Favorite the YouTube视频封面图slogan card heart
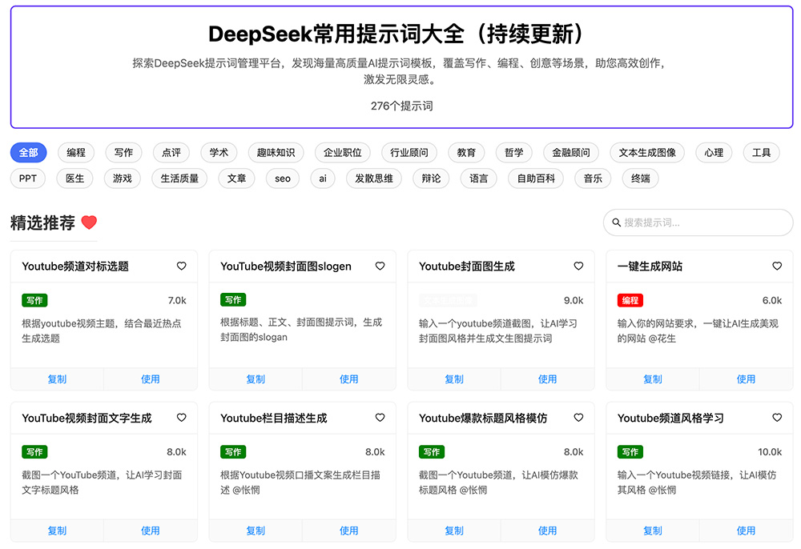Screen dimensions: 801x549 click(380, 266)
